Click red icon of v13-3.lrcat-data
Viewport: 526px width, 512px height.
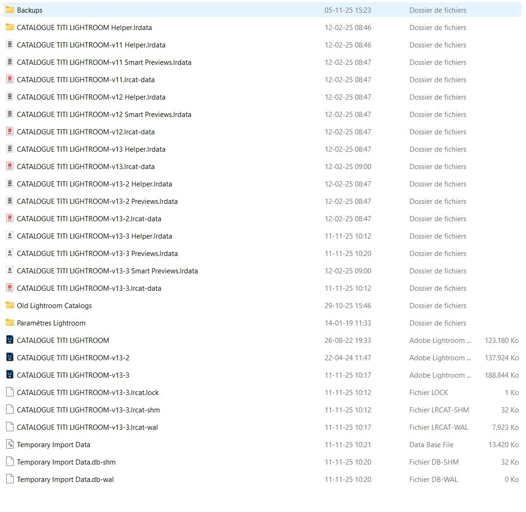(x=10, y=288)
